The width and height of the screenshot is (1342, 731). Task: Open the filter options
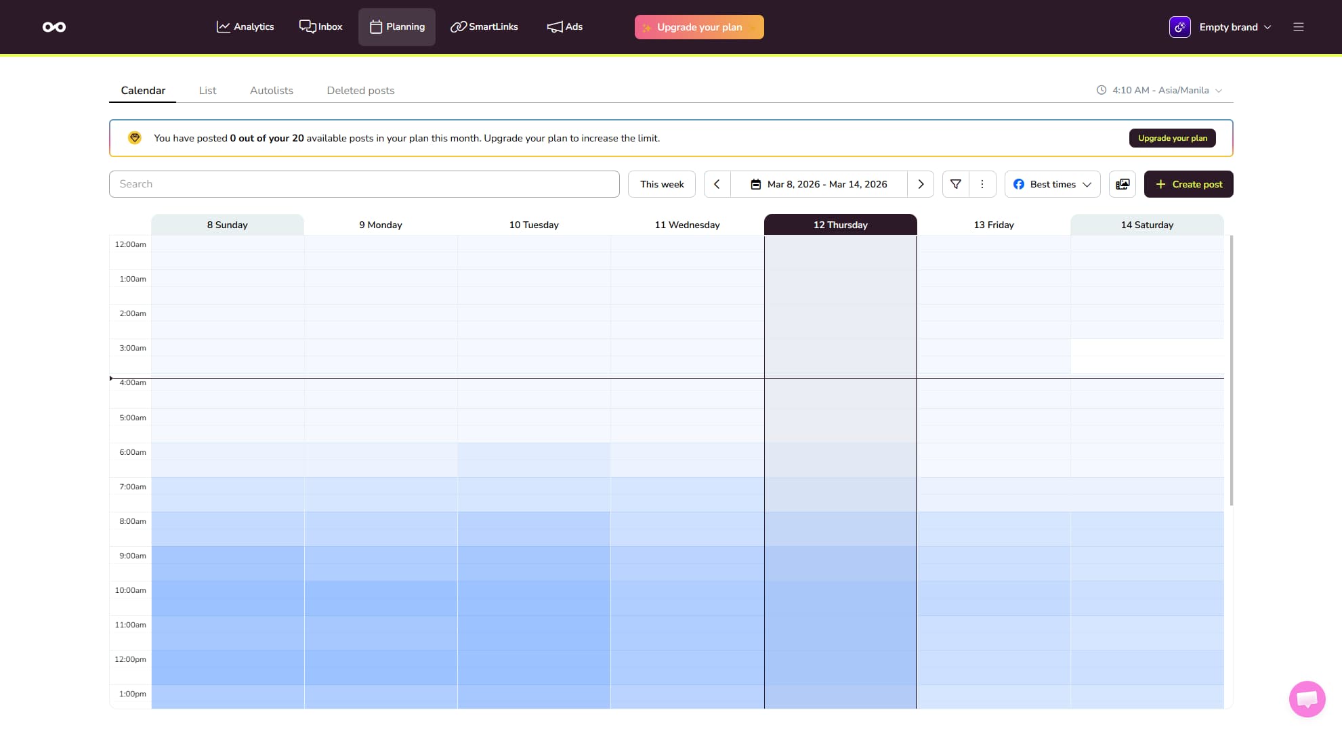[x=955, y=183]
